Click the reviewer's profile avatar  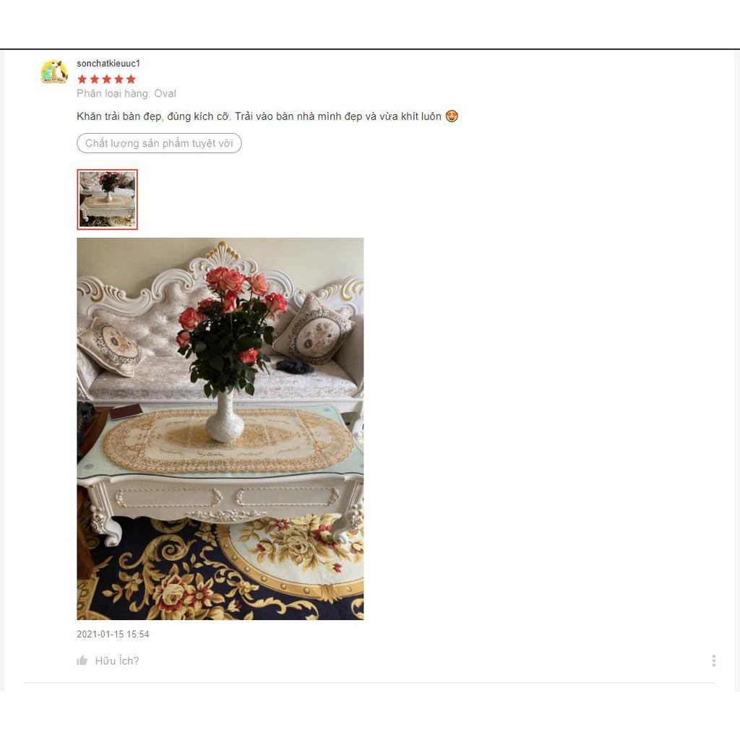pyautogui.click(x=54, y=72)
